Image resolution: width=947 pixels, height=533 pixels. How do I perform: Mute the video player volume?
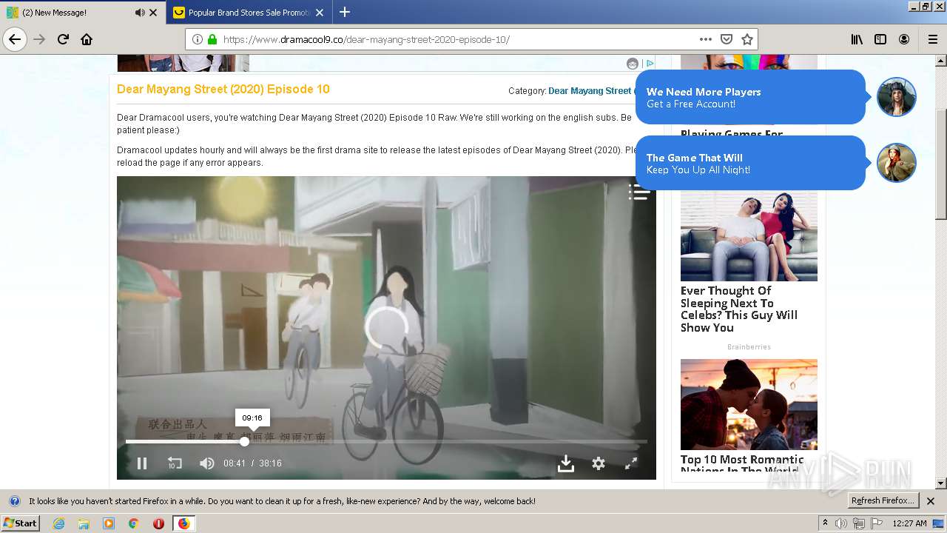coord(207,463)
